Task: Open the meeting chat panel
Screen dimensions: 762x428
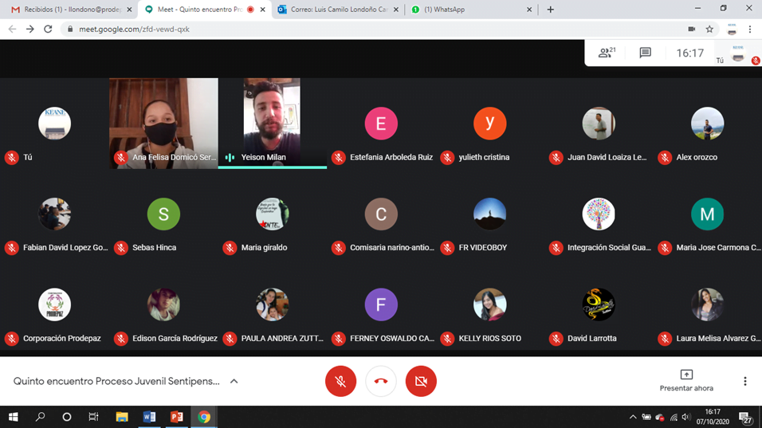Action: (x=645, y=53)
